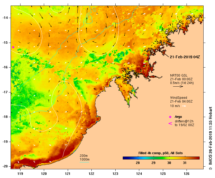Click longitude label 123
The height and width of the screenshot is (178, 215).
coord(115,174)
